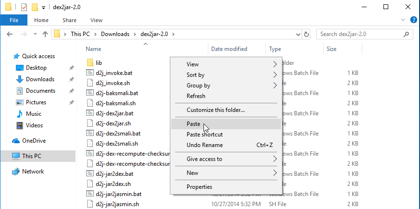Open the Music library in sidebar
The image size is (420, 209).
click(x=33, y=114)
